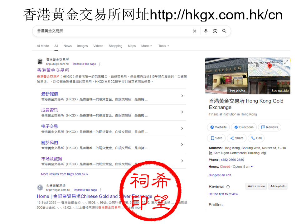Expand the 成員資訊 sitelink chevron
The image size is (301, 224).
(x=182, y=112)
